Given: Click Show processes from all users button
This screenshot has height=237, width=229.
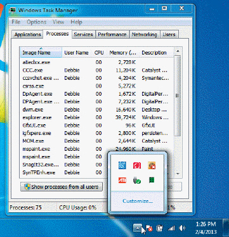Looking at the screenshot, I should [x=62, y=187].
